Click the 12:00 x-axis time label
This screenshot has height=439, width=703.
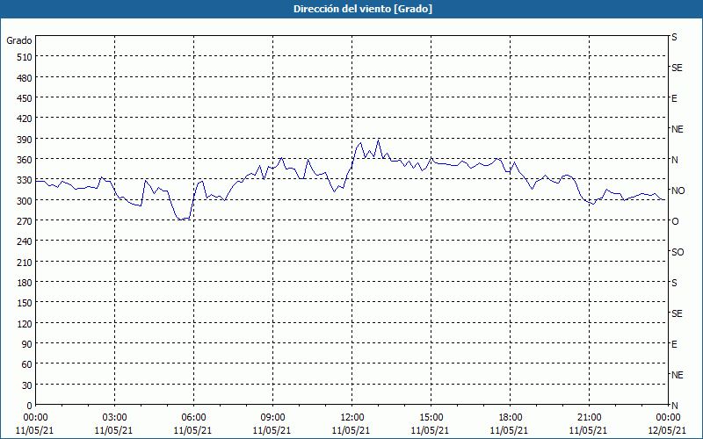(x=352, y=418)
